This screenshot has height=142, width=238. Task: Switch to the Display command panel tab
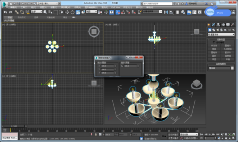[x=228, y=25]
